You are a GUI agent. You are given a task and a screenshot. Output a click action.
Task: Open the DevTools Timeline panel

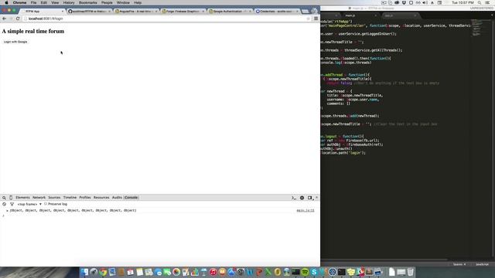click(70, 198)
